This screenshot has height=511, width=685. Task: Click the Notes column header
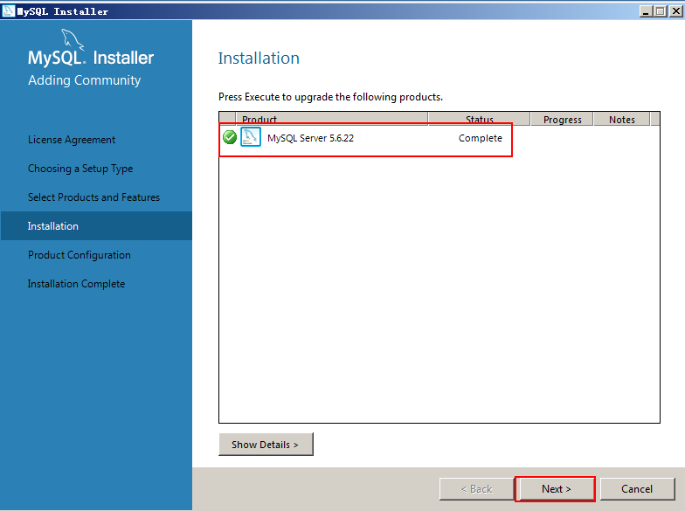(622, 119)
